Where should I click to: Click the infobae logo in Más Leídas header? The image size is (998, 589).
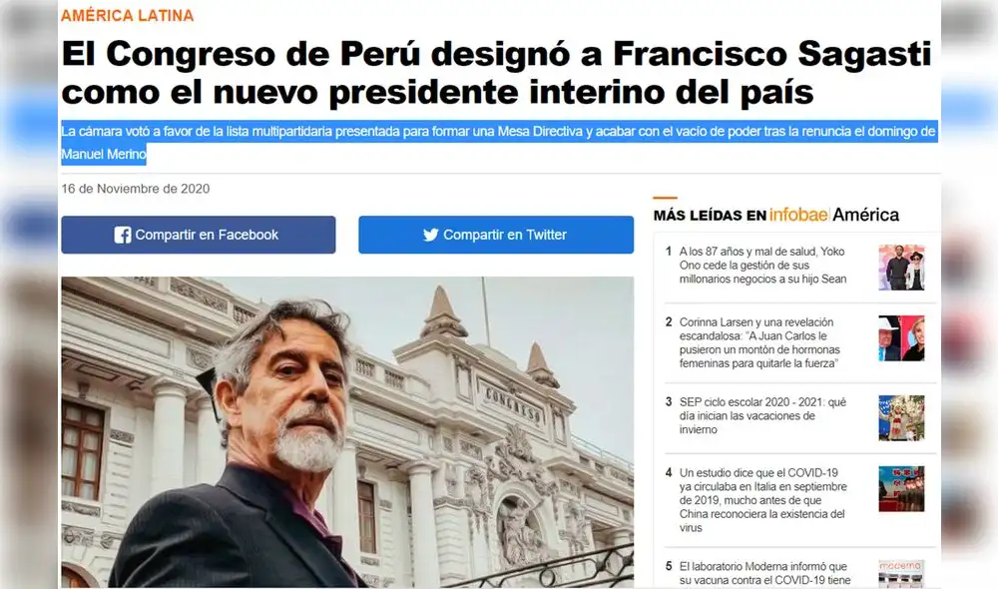tap(798, 215)
